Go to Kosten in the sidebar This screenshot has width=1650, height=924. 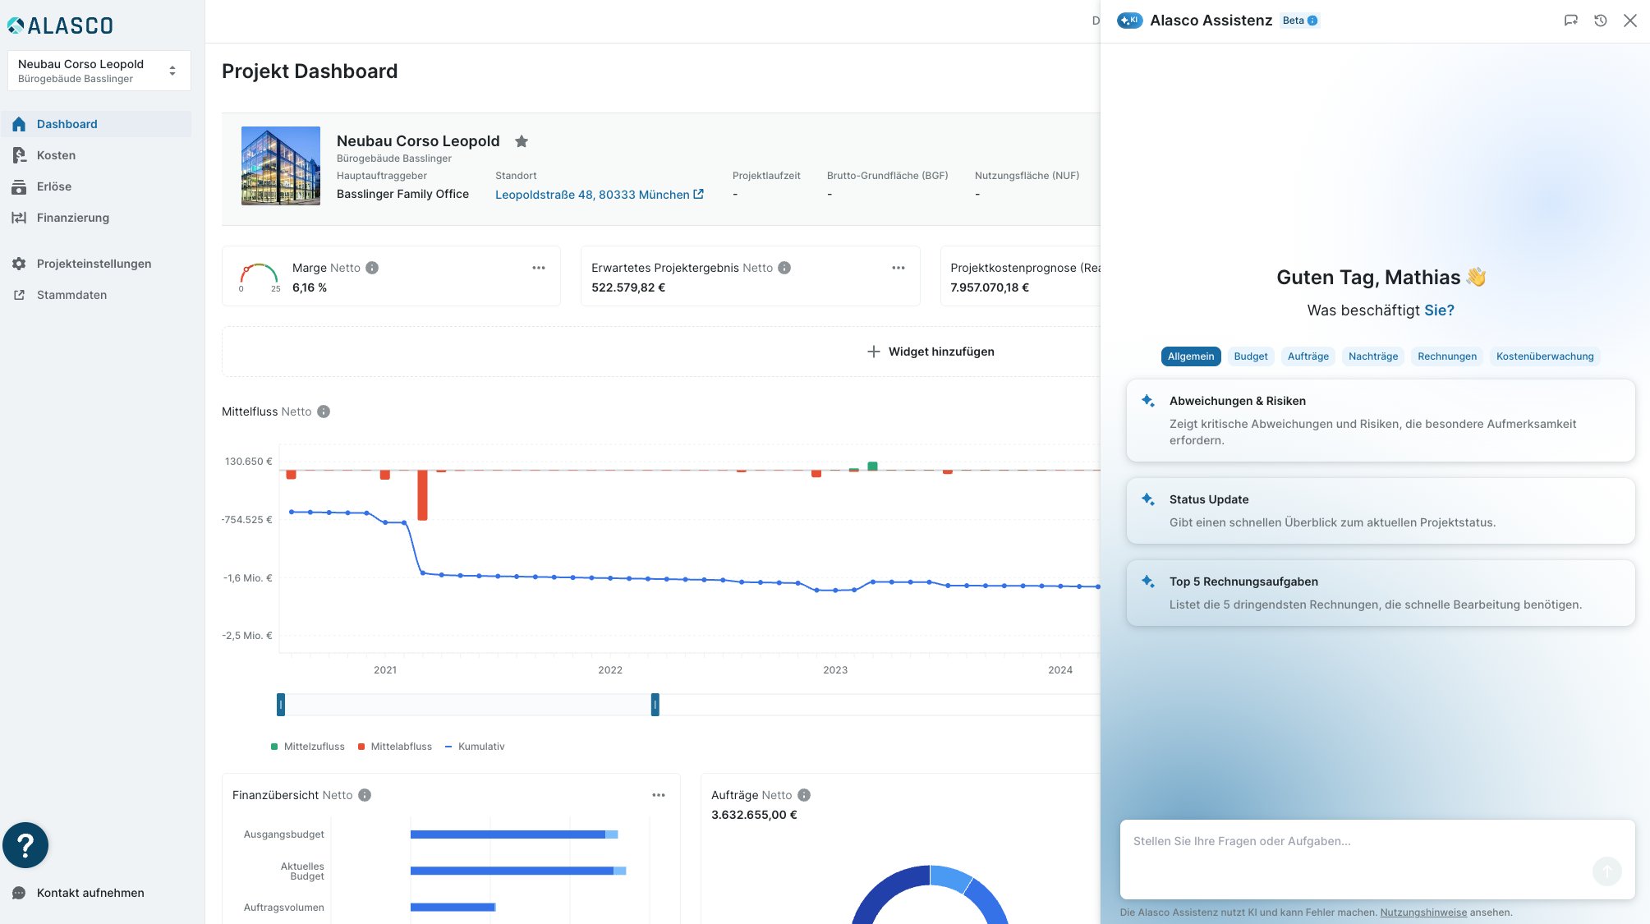pos(56,155)
